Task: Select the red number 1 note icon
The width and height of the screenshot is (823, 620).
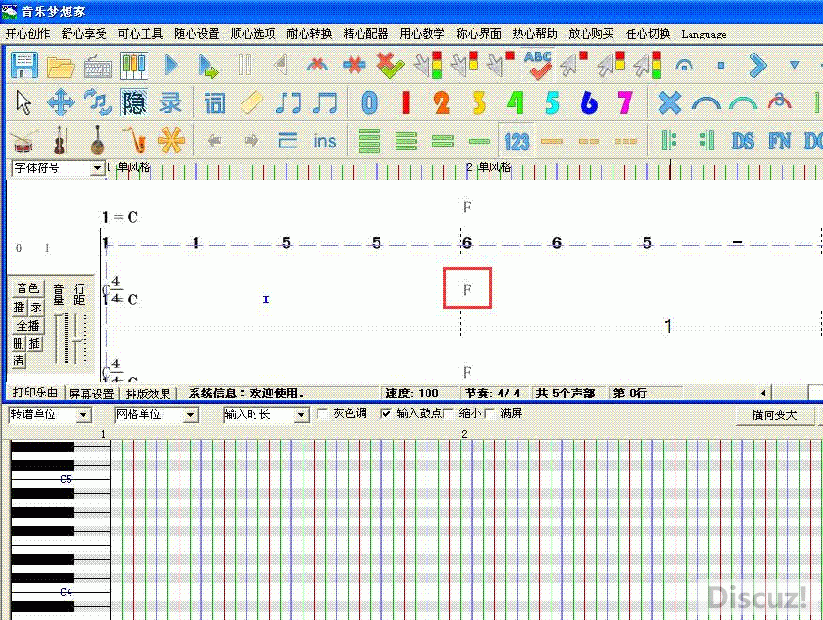Action: (406, 102)
